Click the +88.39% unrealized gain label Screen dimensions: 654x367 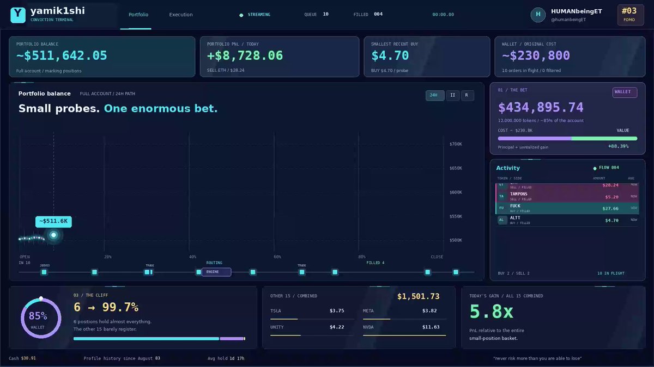(x=618, y=146)
